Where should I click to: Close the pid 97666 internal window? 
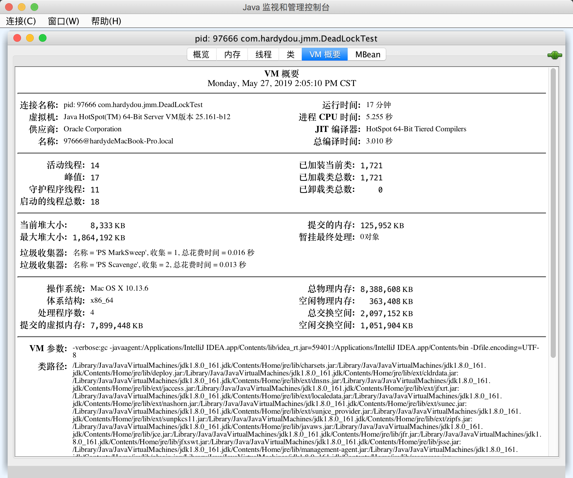(17, 38)
